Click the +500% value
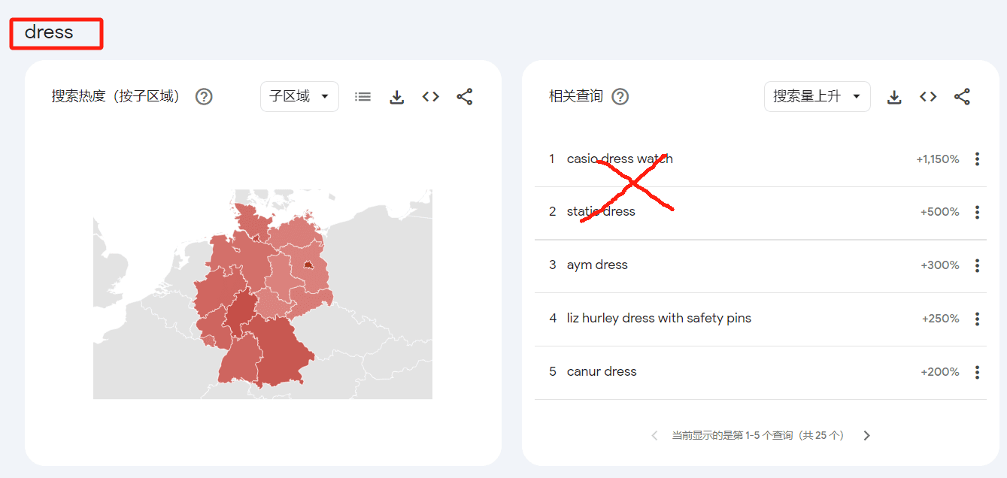Viewport: 1007px width, 478px height. coord(939,213)
